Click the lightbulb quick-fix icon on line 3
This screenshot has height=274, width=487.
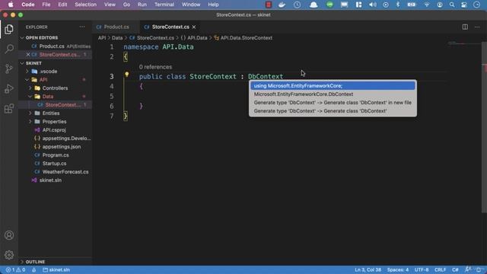pyautogui.click(x=127, y=75)
